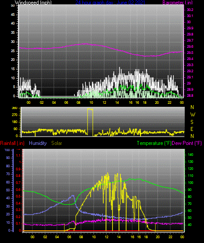Select the 0.3 rainfall axis value
The image size is (204, 243).
click(x=18, y=210)
